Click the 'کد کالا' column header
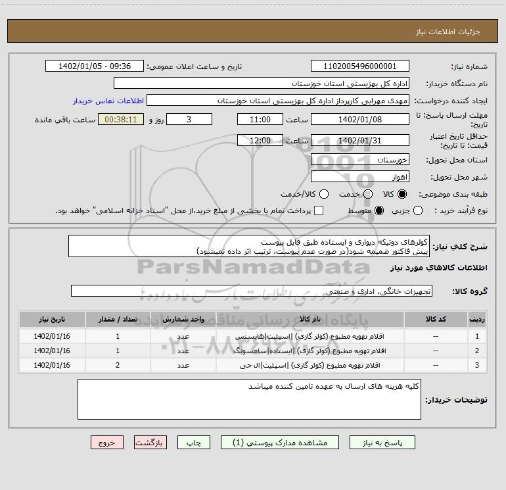506x490 pixels. click(436, 320)
